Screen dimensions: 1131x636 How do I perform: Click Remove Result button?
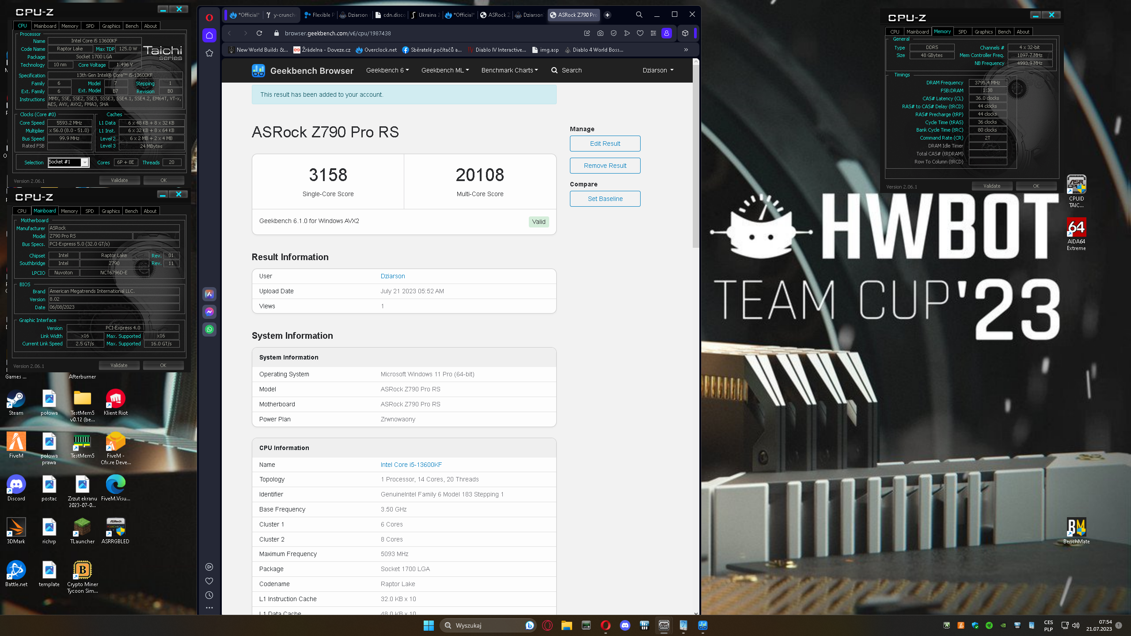pyautogui.click(x=605, y=166)
